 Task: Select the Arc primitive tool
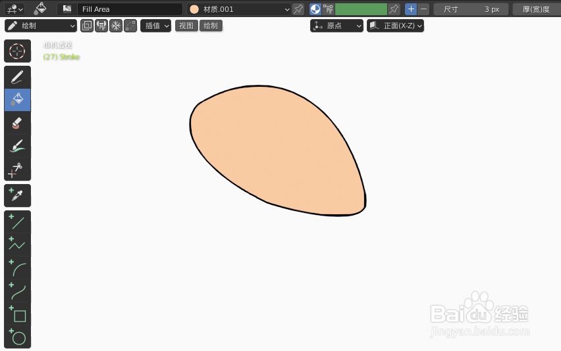coord(17,268)
